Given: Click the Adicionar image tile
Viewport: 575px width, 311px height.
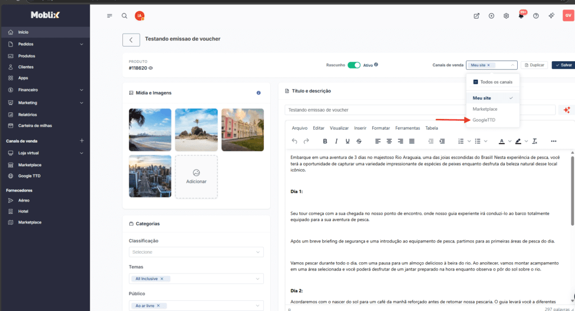Looking at the screenshot, I should (x=196, y=177).
